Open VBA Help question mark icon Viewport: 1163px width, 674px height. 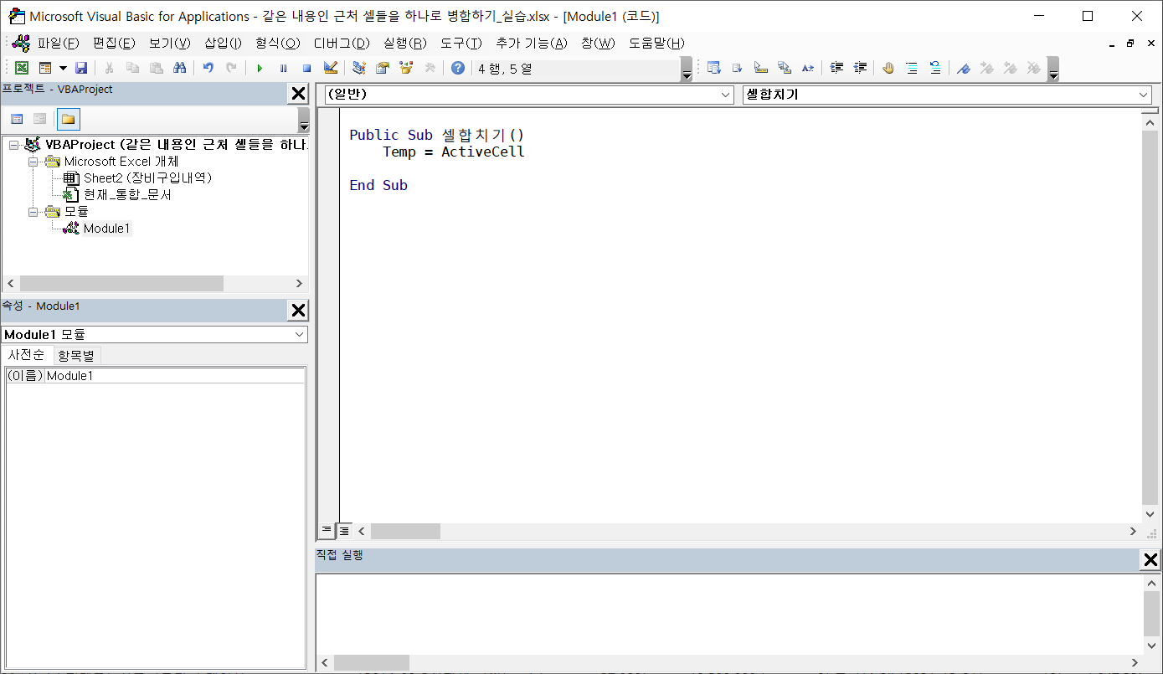pos(457,69)
